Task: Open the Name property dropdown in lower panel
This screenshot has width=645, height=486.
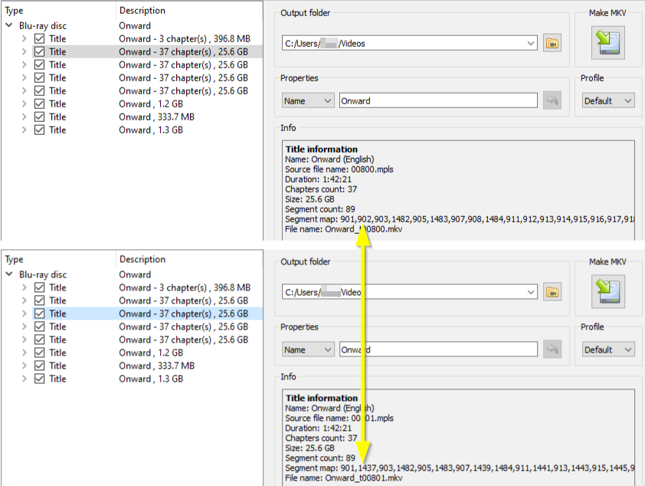Action: pos(308,350)
